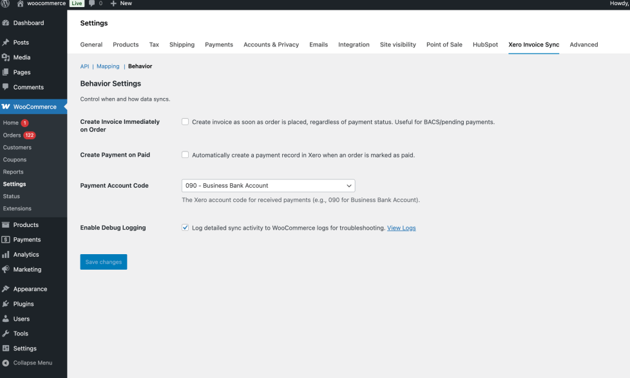The image size is (630, 378).
Task: Select the Xero Invoice Sync tab
Action: click(533, 45)
